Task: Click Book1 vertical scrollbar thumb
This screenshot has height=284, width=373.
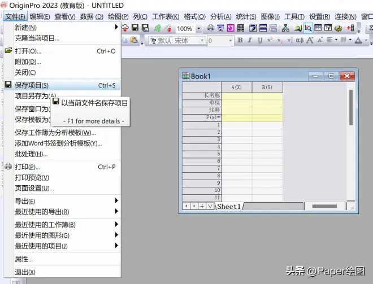Action: click(351, 107)
